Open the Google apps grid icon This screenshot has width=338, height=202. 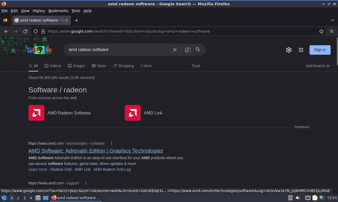click(x=301, y=50)
